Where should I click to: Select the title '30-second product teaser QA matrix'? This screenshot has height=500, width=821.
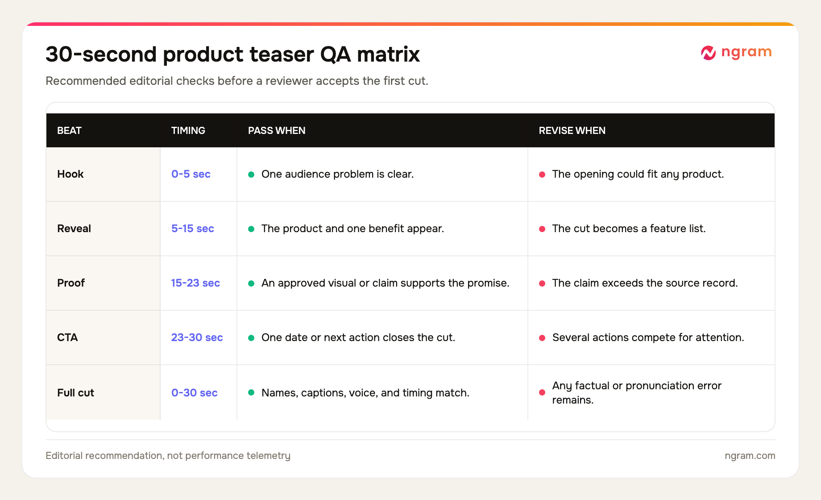point(232,54)
